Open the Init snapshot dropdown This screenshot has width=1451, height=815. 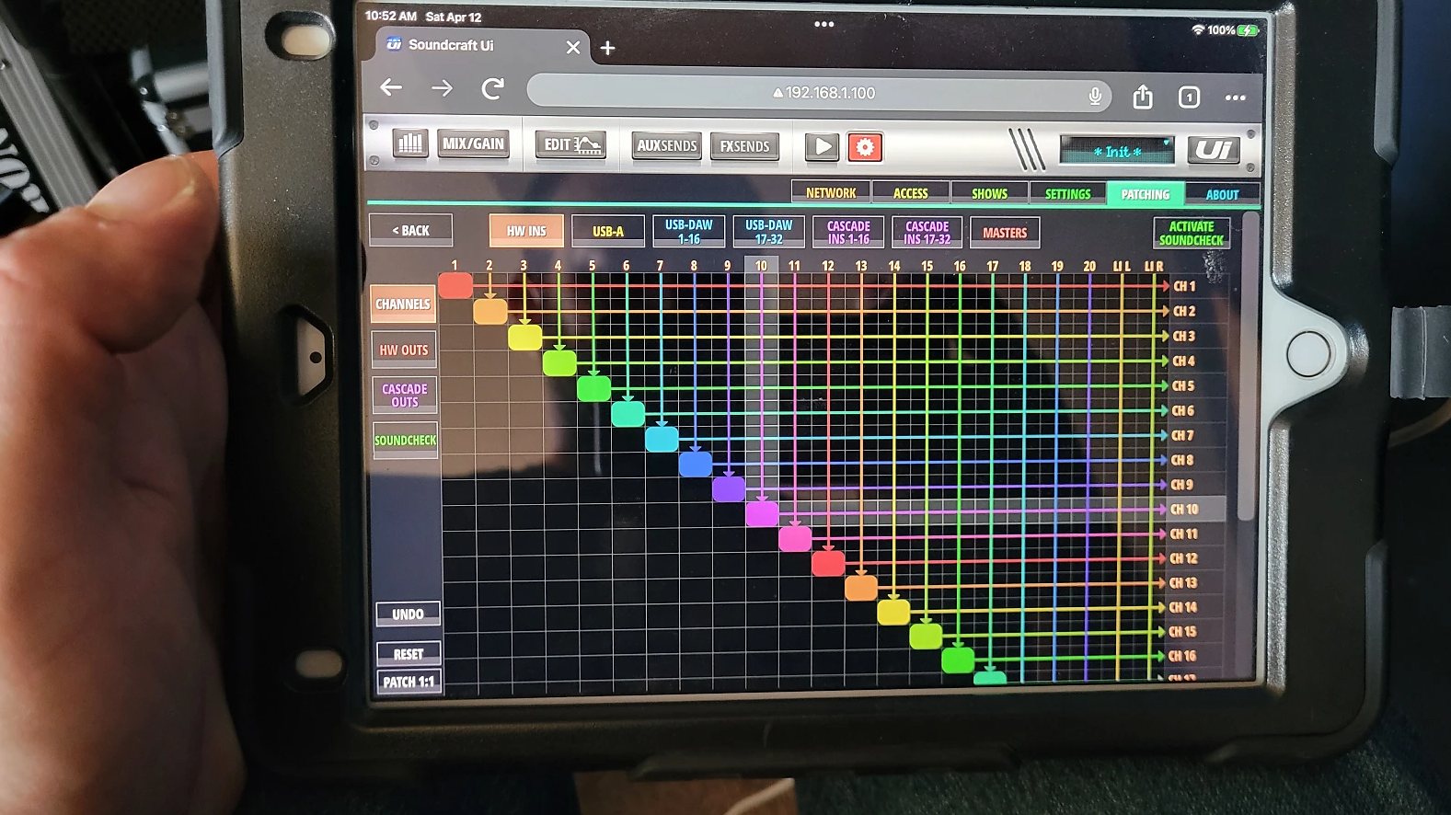pyautogui.click(x=1118, y=151)
